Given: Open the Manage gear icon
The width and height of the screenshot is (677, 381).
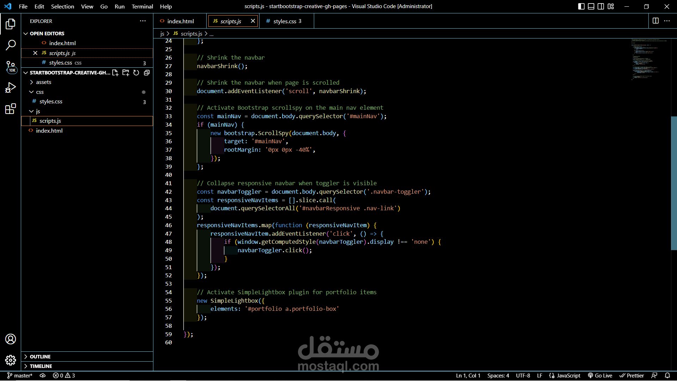Looking at the screenshot, I should pos(11,360).
